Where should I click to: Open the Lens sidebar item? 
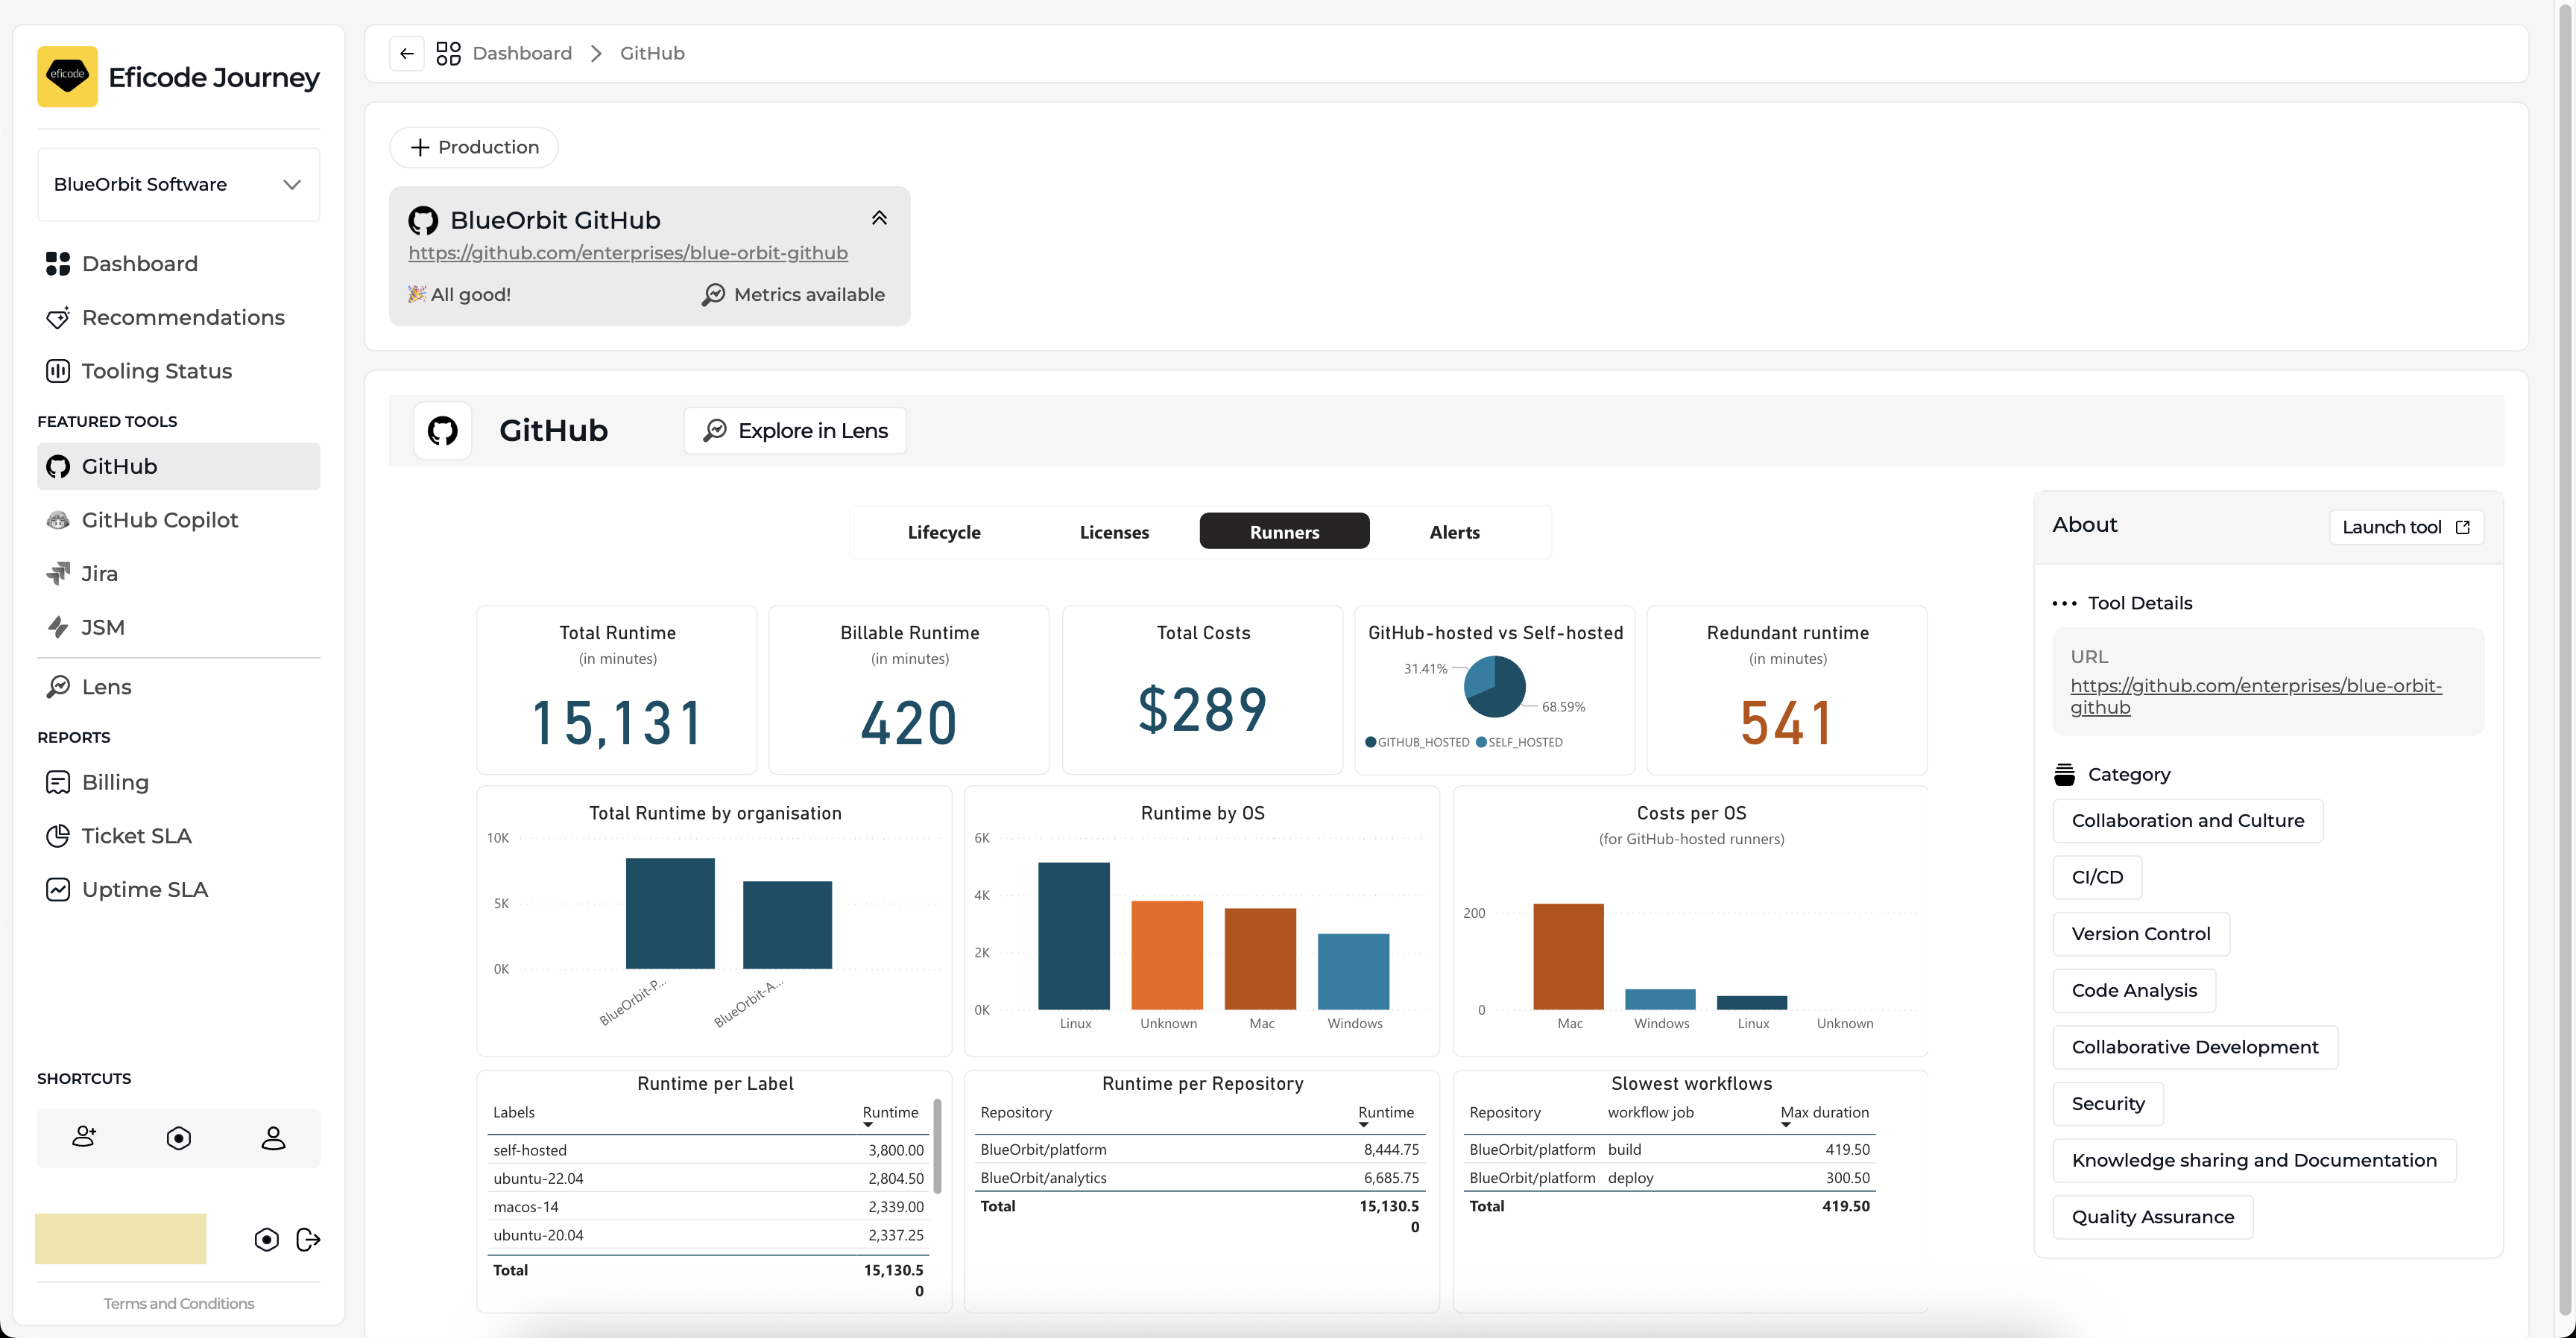tap(106, 686)
